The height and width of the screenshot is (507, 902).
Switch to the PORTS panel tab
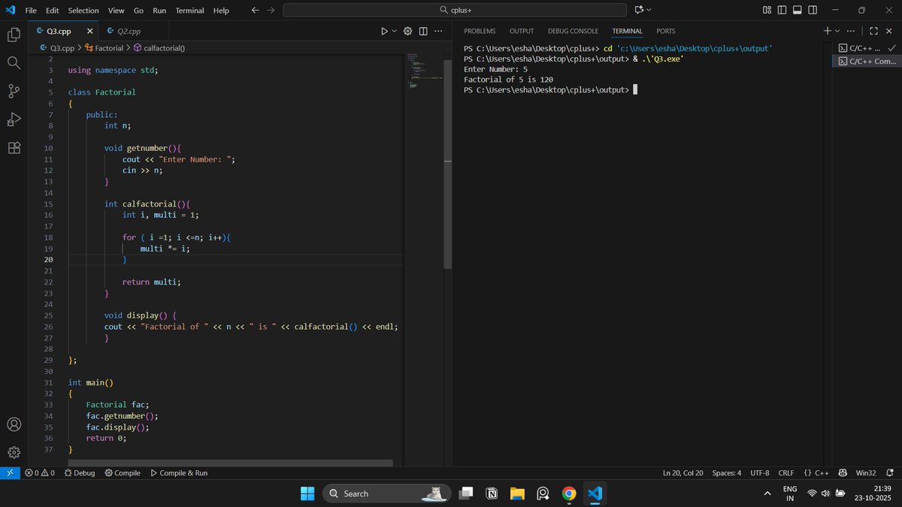coord(666,31)
